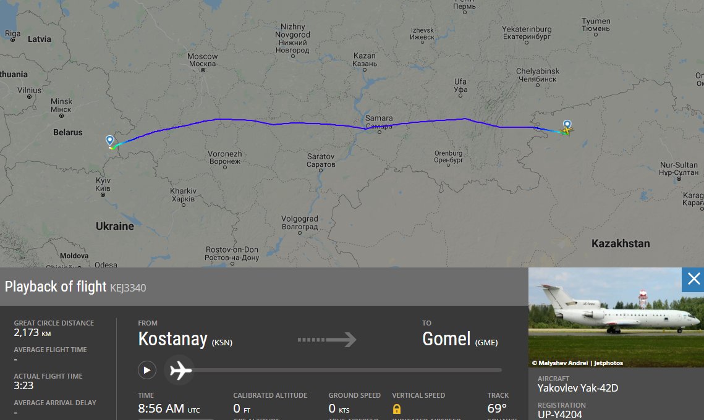Click the KEJ3340 flight number
The height and width of the screenshot is (420, 704).
128,288
